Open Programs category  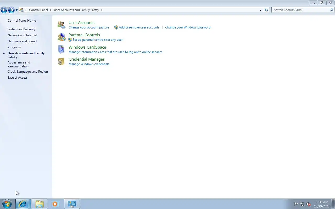coord(14,47)
